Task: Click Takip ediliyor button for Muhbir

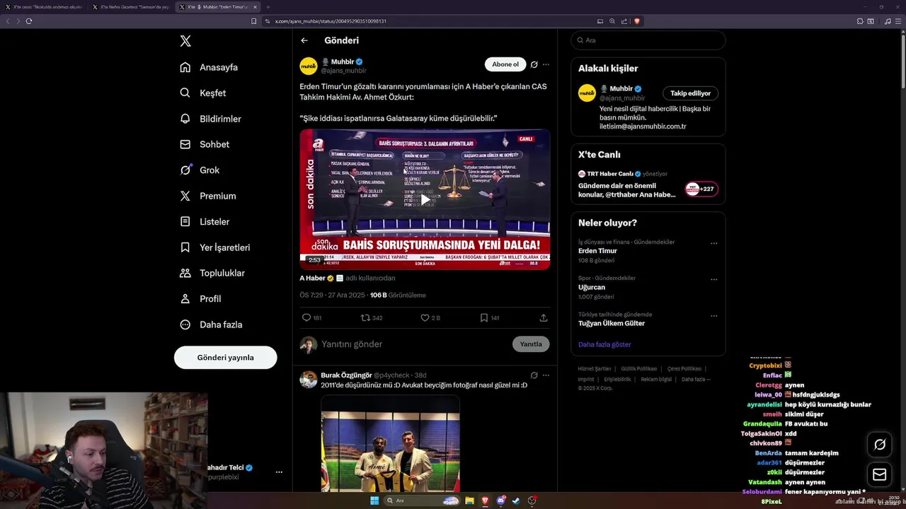Action: tap(691, 93)
